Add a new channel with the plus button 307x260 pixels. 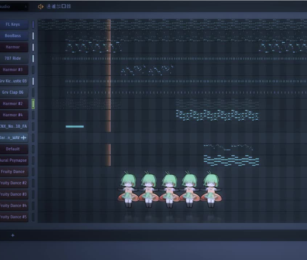[x=13, y=235]
